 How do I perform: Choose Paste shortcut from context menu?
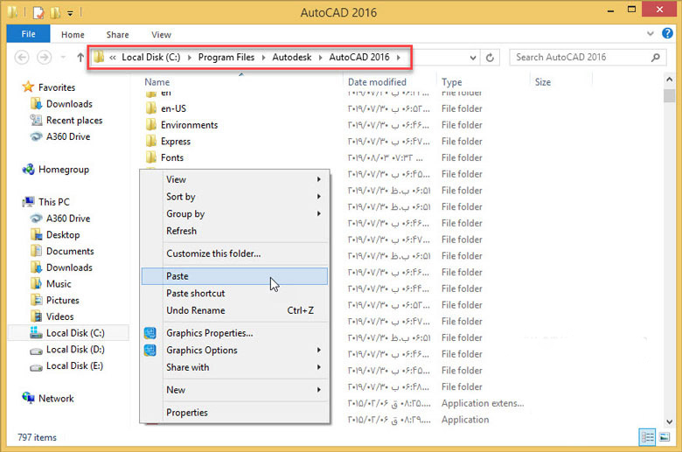click(x=234, y=293)
